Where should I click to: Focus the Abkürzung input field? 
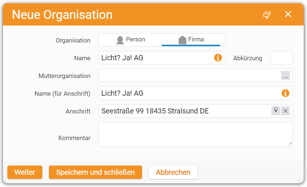click(281, 58)
